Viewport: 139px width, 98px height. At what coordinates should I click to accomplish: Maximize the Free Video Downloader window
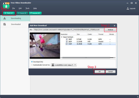(132, 3)
